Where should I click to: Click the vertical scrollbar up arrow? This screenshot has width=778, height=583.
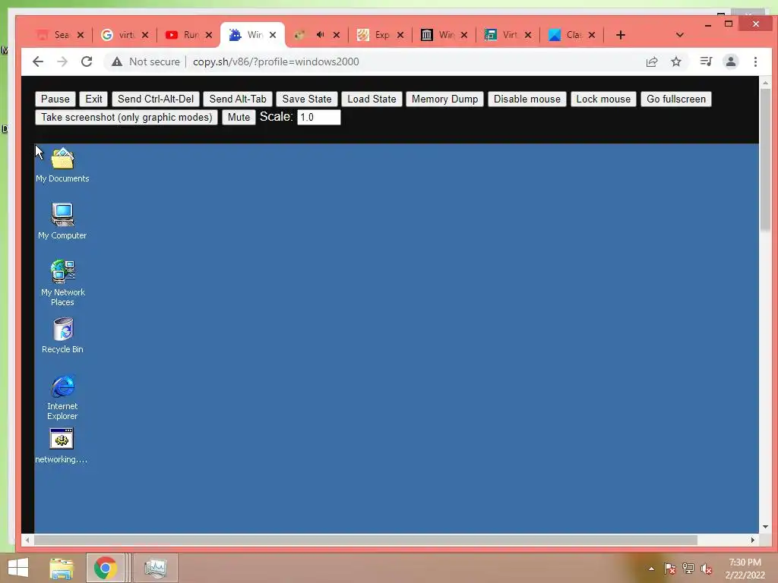[765, 83]
